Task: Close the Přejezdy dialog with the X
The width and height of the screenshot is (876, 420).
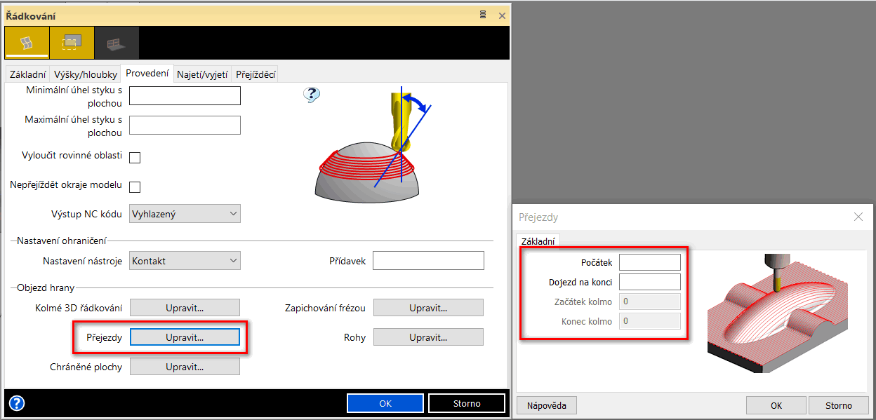Action: coord(858,217)
